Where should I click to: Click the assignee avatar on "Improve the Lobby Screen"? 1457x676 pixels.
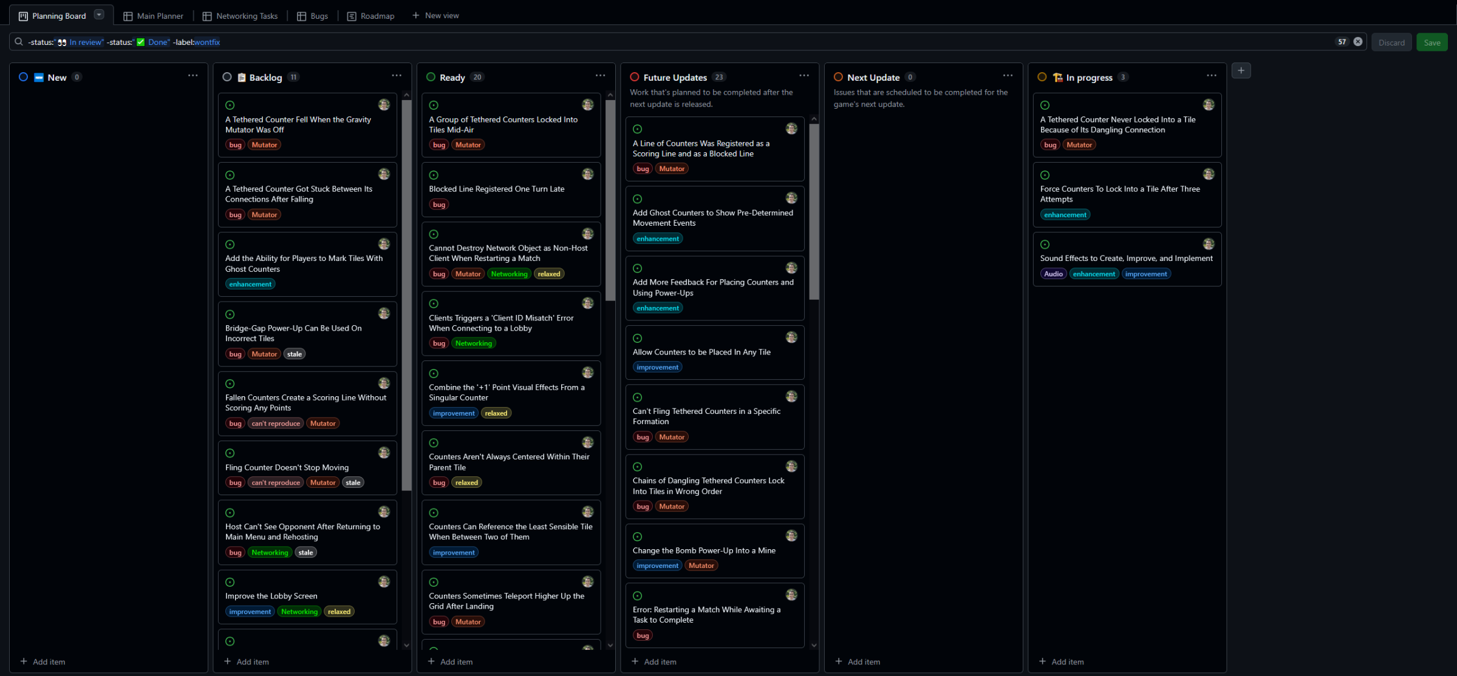[384, 581]
